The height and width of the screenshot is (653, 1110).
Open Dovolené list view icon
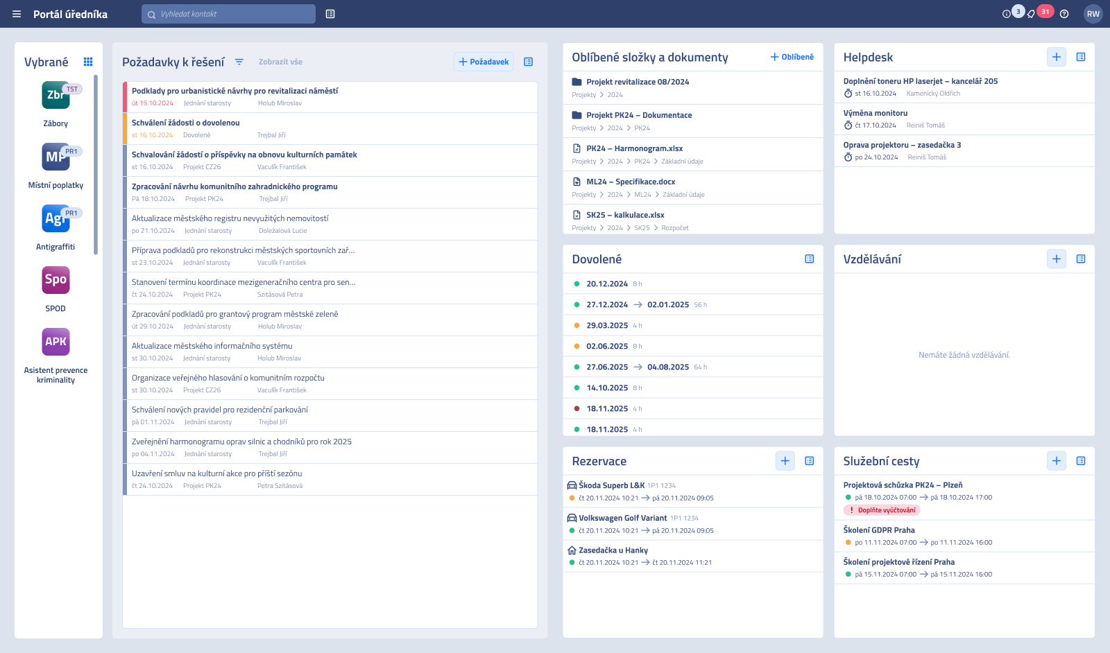click(x=810, y=259)
